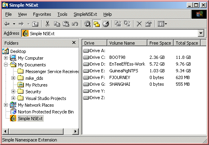The height and width of the screenshot is (145, 209).
Task: Close the Folders pane
Action: (74, 43)
